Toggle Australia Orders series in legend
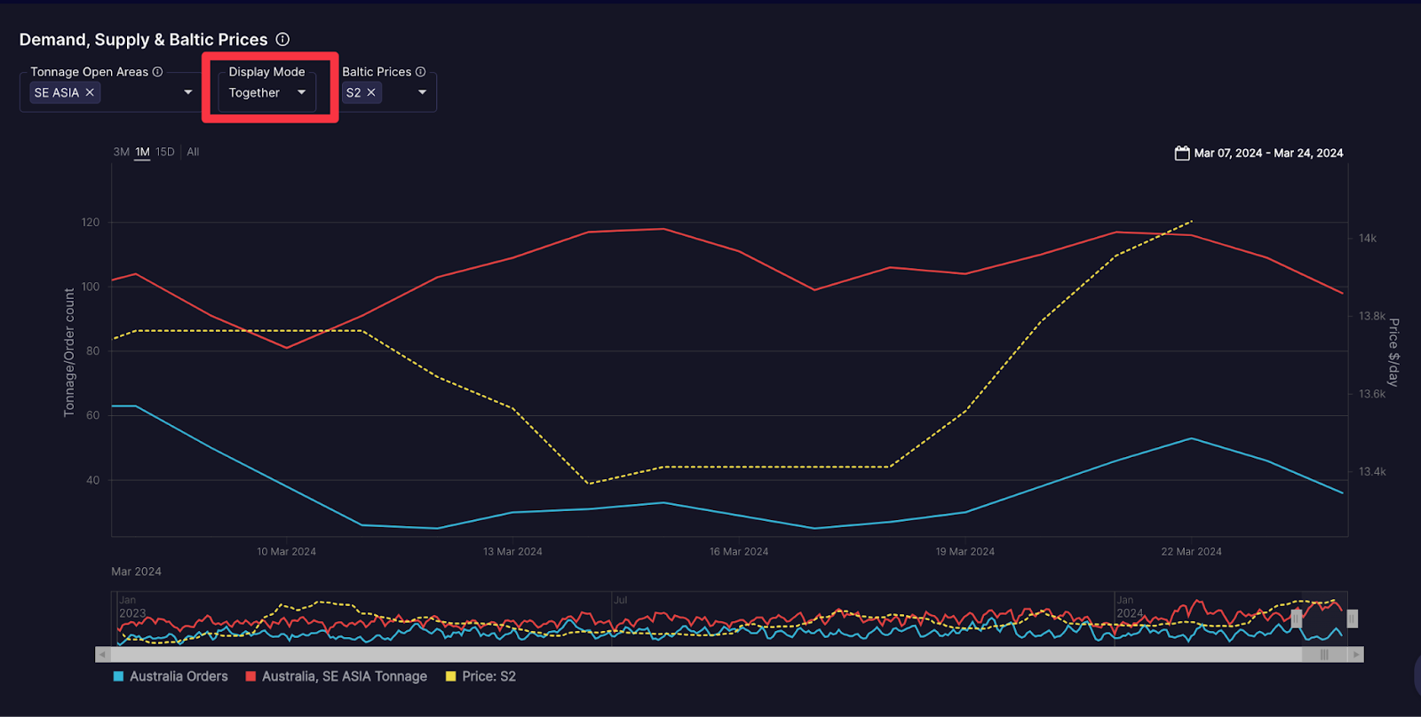The image size is (1421, 717). point(171,676)
